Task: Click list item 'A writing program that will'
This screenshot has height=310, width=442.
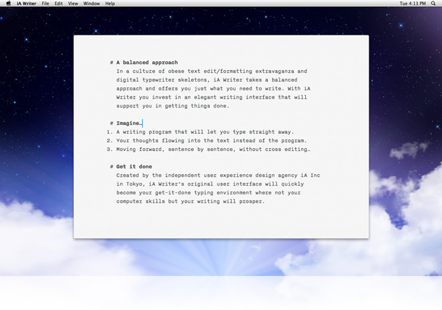Action: pyautogui.click(x=163, y=132)
